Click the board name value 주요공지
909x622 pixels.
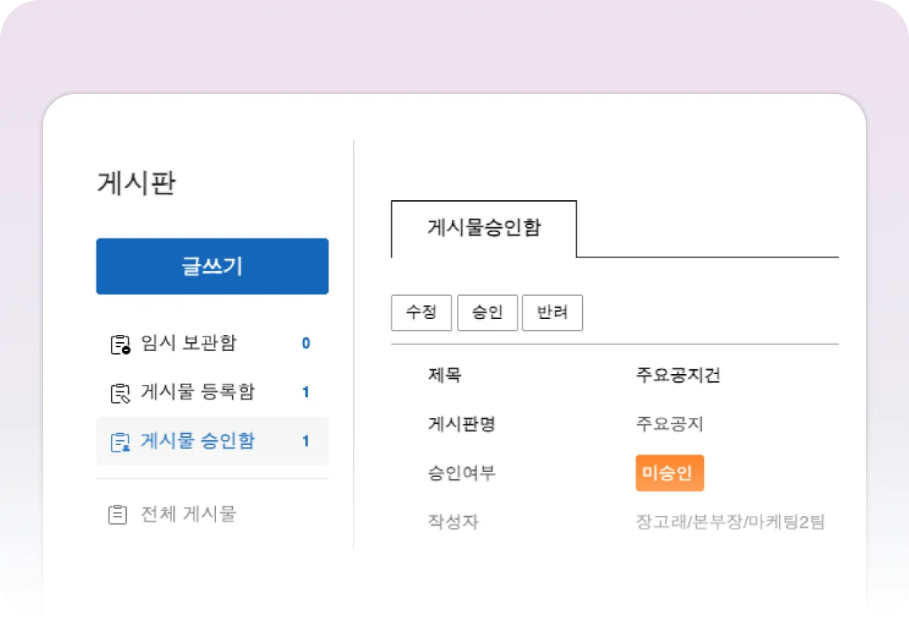669,424
